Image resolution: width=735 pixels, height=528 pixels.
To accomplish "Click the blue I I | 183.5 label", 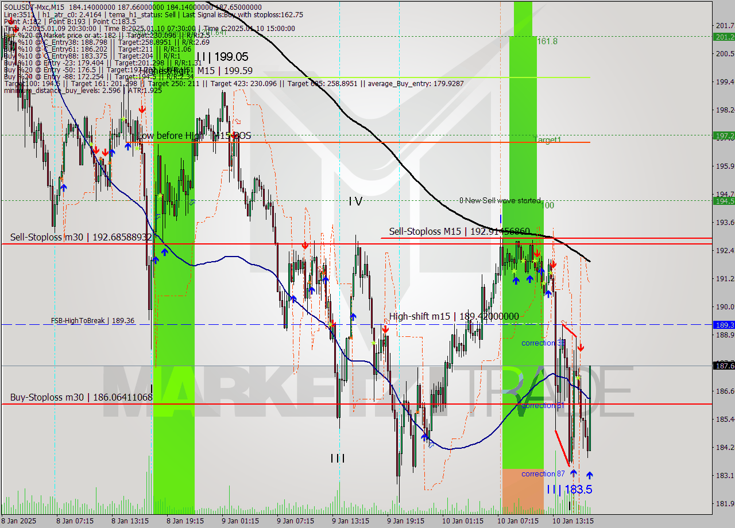I will 569,490.
